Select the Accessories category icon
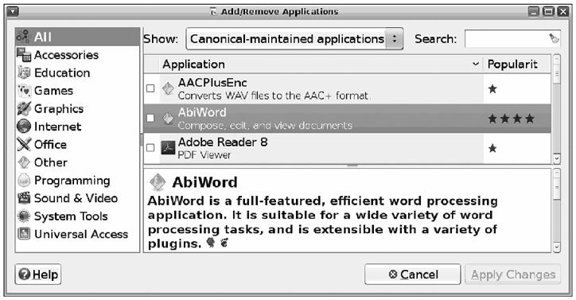Image resolution: width=576 pixels, height=300 pixels. [24, 55]
